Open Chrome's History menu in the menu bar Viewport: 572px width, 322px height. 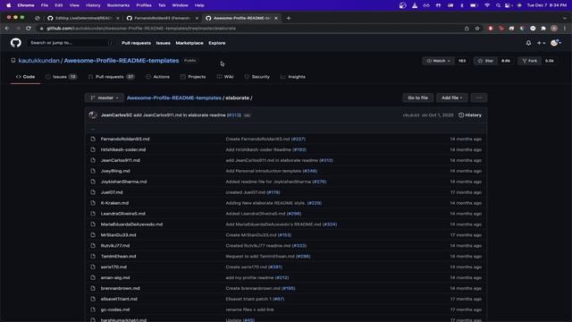(x=93, y=5)
